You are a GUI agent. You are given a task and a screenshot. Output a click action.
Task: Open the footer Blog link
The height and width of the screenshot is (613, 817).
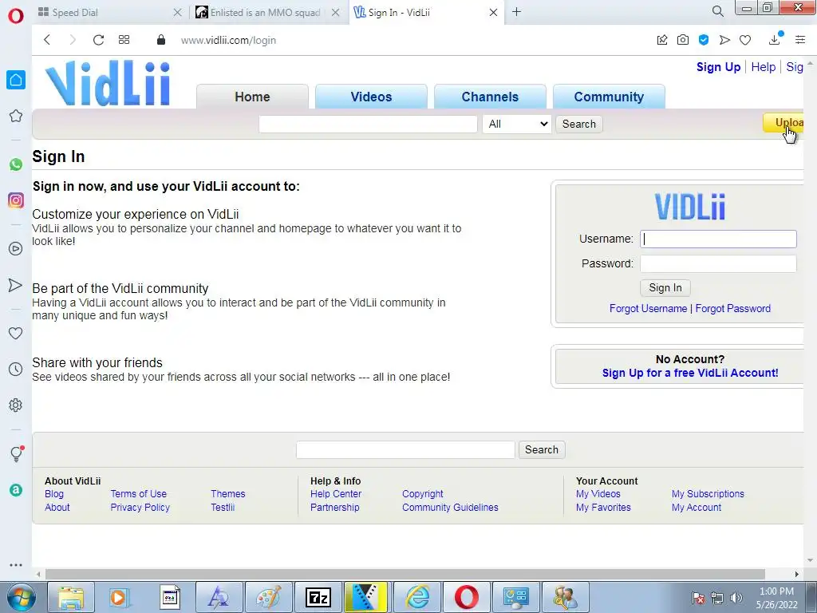pyautogui.click(x=54, y=493)
